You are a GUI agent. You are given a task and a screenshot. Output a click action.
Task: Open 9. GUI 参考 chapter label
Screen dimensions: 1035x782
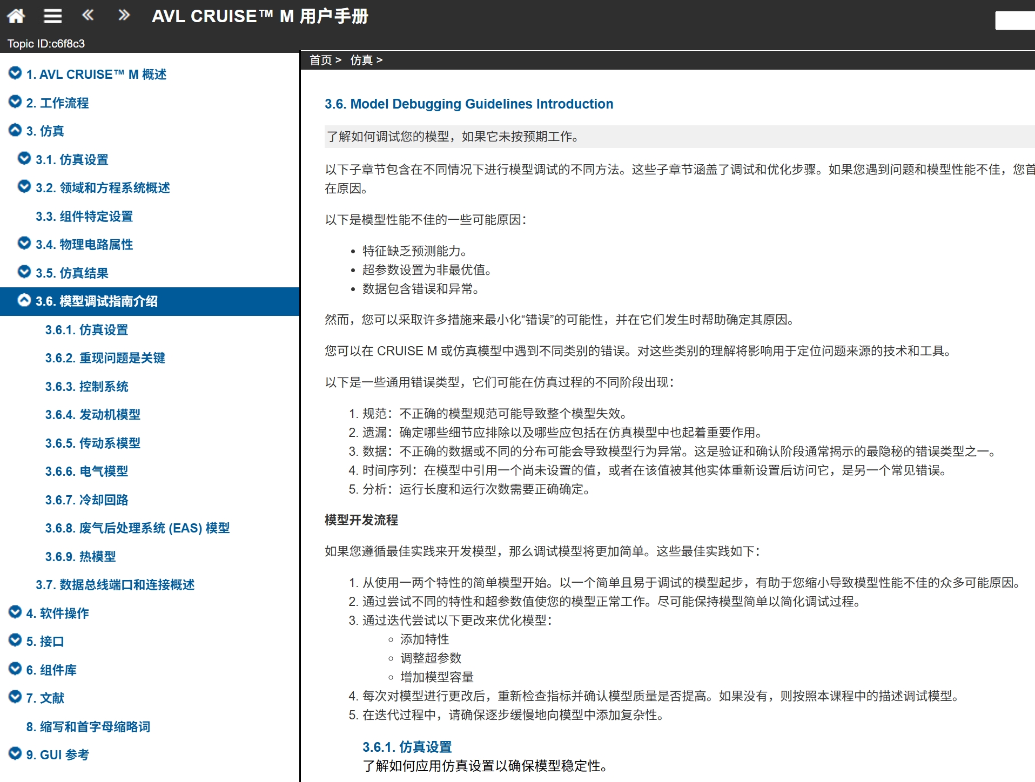(x=58, y=755)
